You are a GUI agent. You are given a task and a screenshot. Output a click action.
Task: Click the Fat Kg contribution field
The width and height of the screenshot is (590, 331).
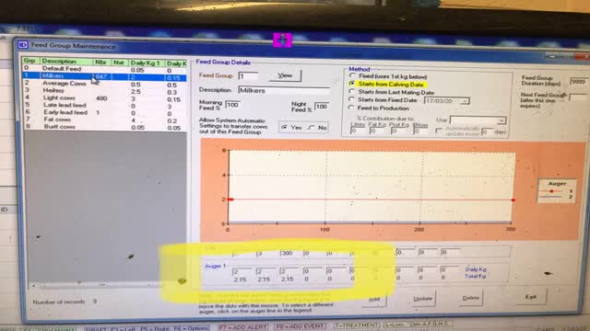point(377,131)
